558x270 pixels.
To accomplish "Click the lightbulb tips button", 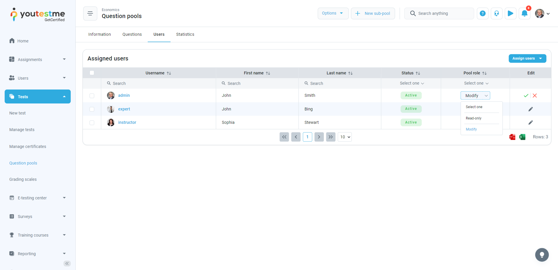I will pyautogui.click(x=542, y=255).
